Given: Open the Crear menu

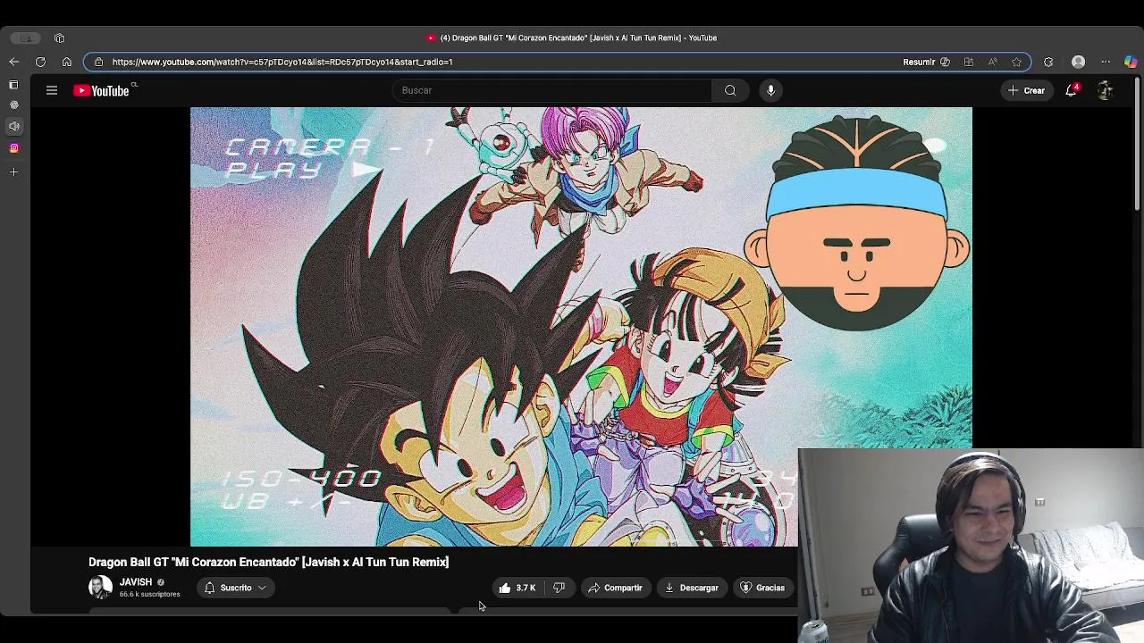Looking at the screenshot, I should (1026, 90).
